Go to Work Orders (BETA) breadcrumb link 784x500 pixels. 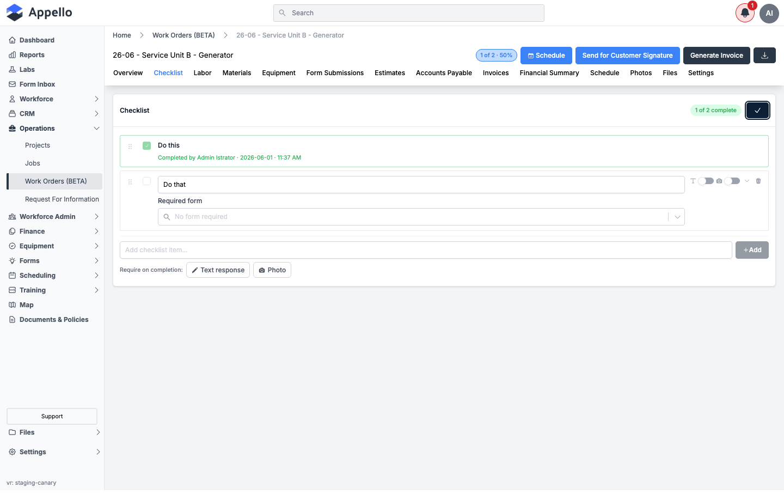click(183, 35)
